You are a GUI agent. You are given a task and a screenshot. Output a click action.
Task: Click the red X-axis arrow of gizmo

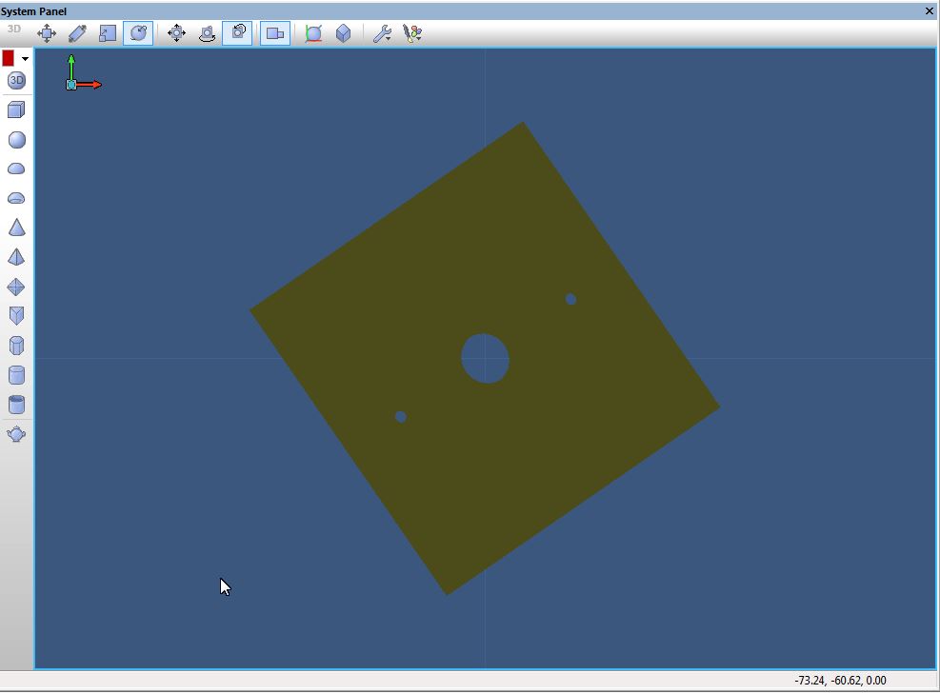[90, 85]
